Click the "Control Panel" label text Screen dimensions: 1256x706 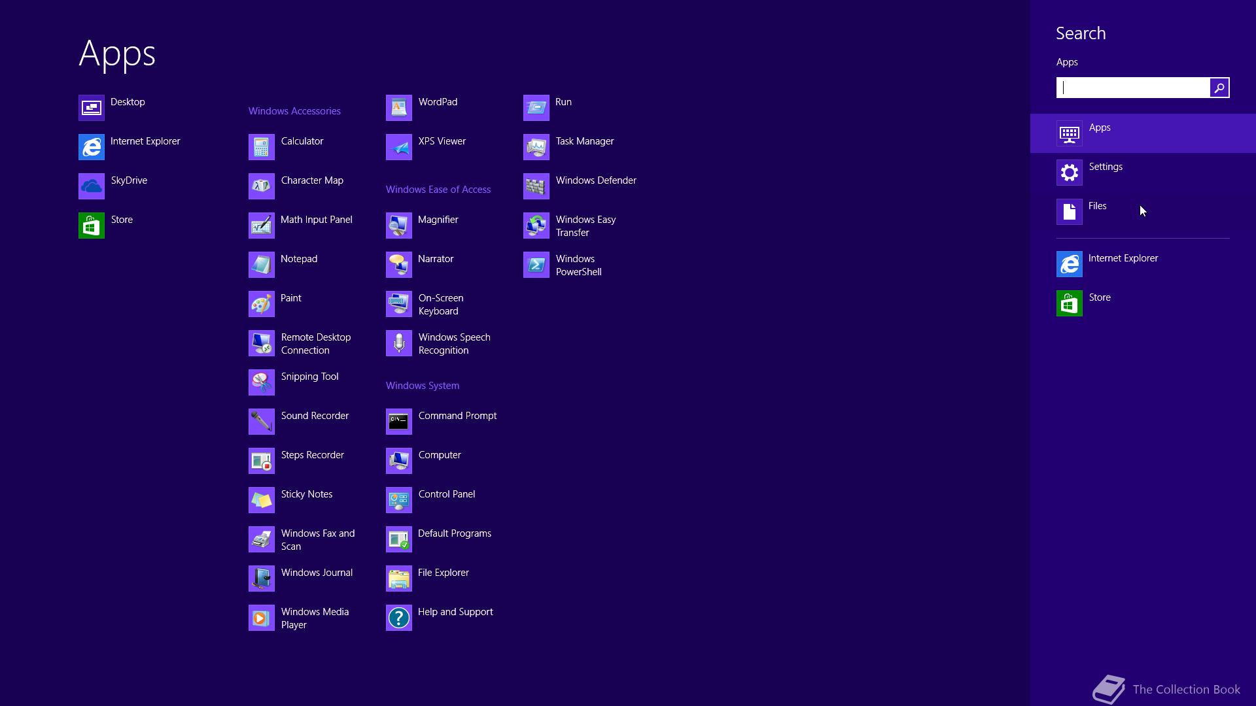(x=447, y=494)
